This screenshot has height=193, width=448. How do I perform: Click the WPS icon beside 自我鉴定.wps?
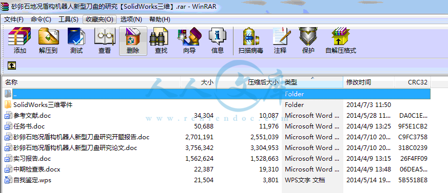8,180
